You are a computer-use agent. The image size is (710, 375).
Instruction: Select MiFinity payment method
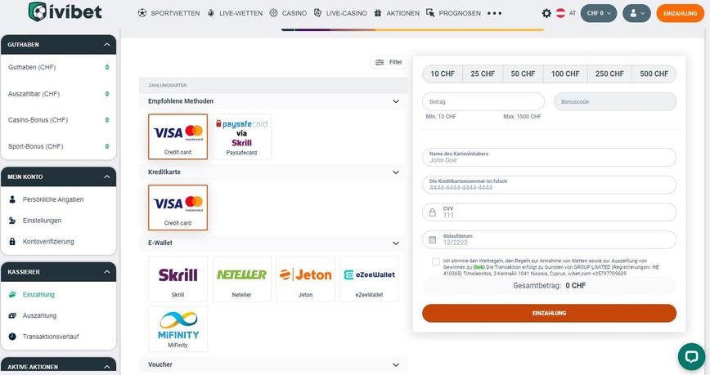177,328
